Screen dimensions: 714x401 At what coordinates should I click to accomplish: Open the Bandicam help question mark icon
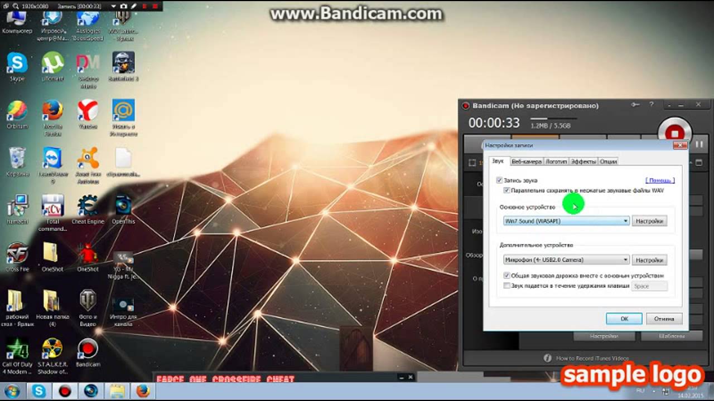pos(651,105)
